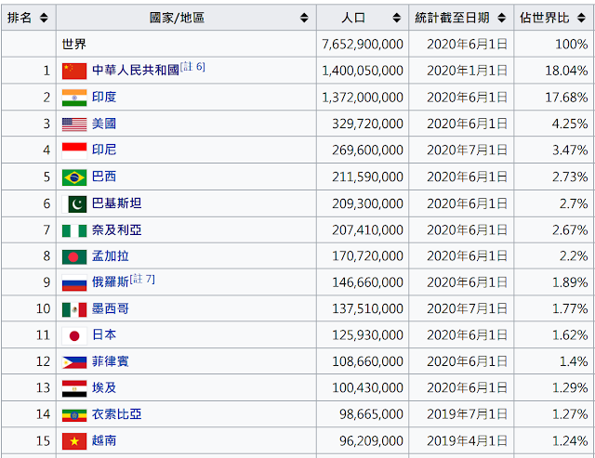This screenshot has width=595, height=458.
Task: Click the Indonesia flag icon
Action: (74, 150)
